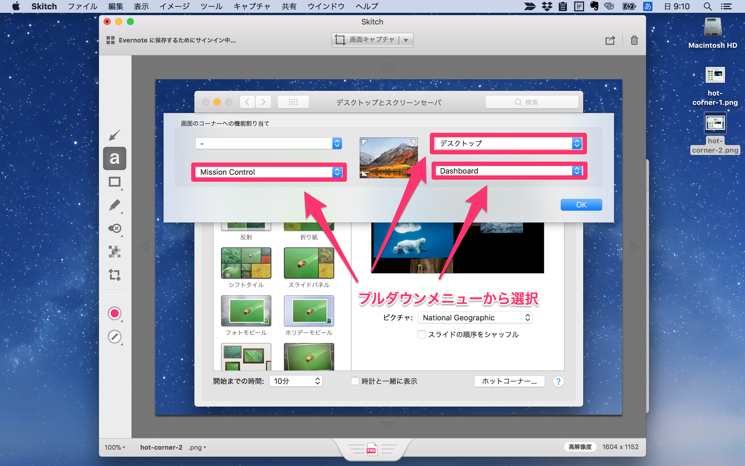Switch the あ input source
The height and width of the screenshot is (466, 745).
click(x=648, y=6)
